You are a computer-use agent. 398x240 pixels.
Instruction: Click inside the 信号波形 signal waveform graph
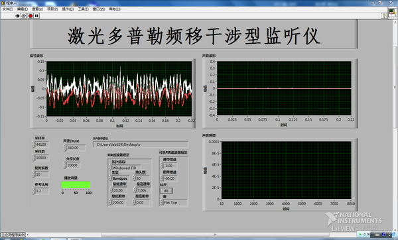(x=119, y=89)
